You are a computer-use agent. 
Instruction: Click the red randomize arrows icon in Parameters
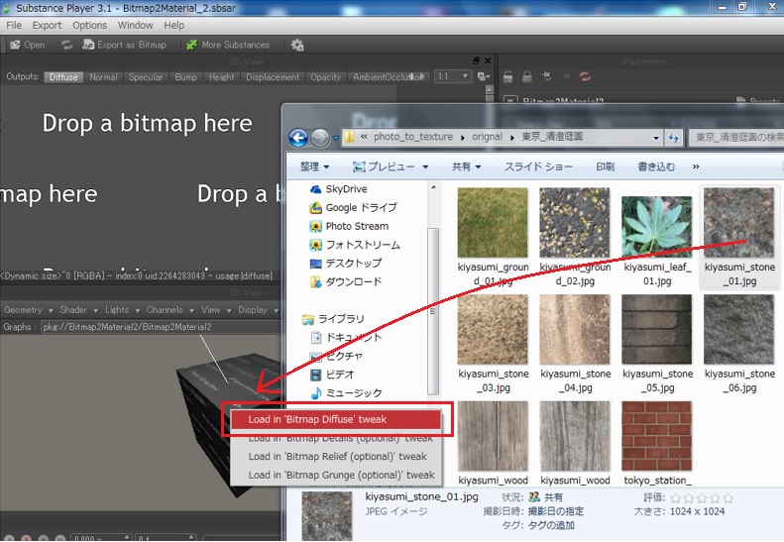pos(585,76)
